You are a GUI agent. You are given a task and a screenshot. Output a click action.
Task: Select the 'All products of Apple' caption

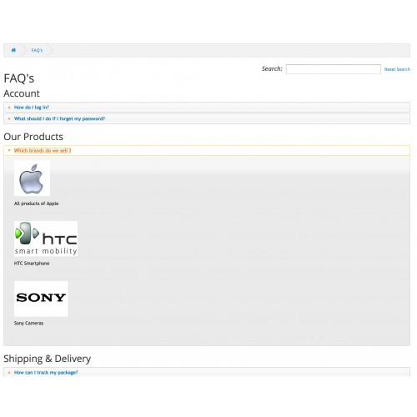click(x=36, y=203)
